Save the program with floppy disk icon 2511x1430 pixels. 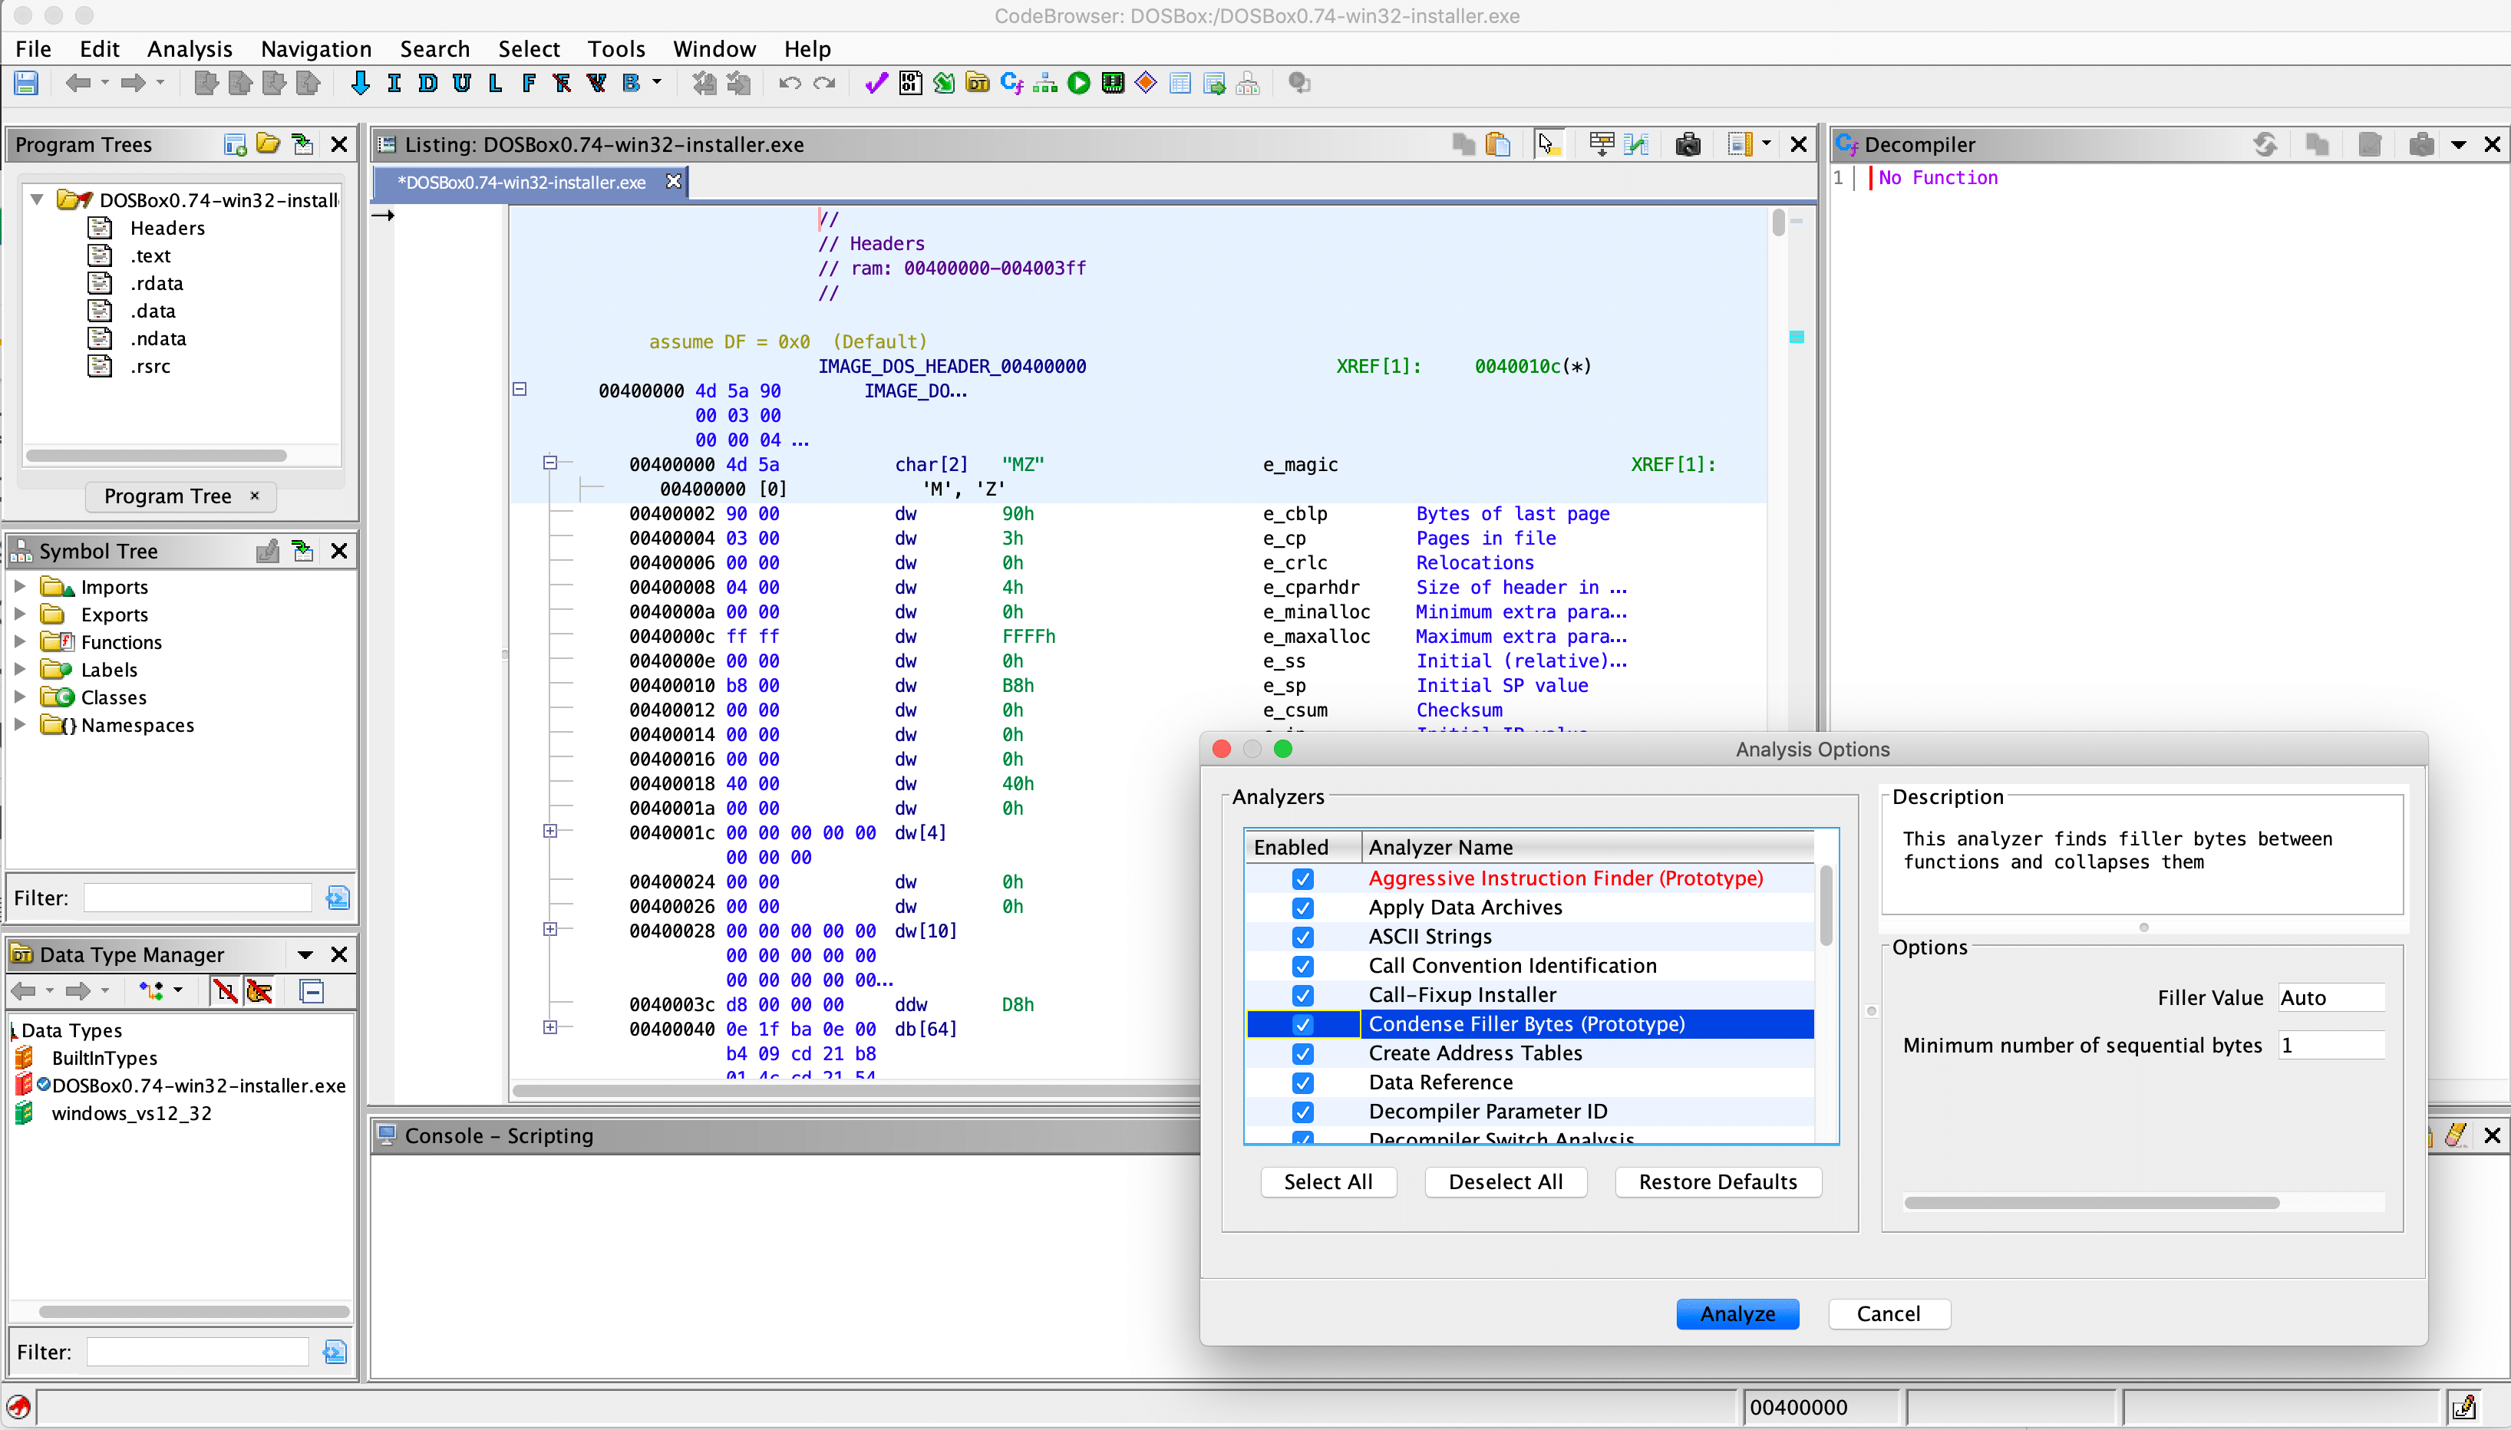(x=27, y=84)
